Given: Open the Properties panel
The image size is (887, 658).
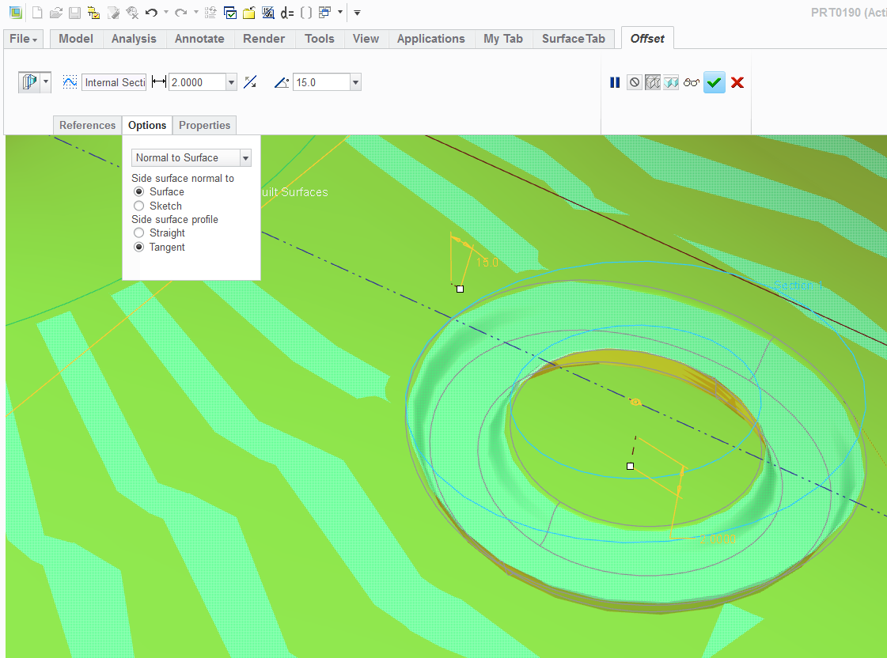Looking at the screenshot, I should [x=204, y=125].
